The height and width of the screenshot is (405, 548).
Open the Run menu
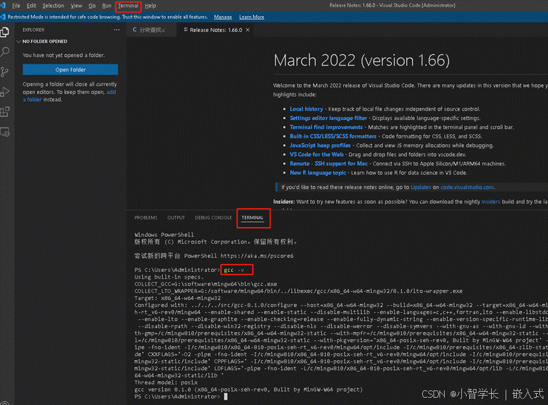(x=107, y=5)
